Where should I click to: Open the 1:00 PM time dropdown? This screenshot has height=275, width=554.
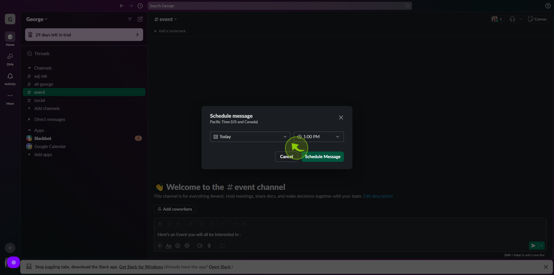click(x=319, y=137)
